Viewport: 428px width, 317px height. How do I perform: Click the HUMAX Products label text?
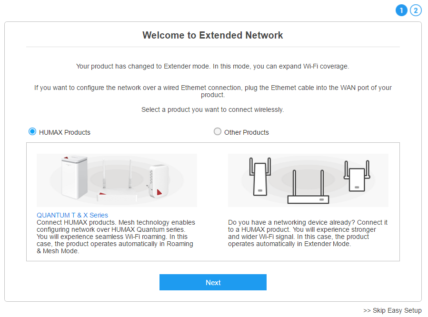[65, 132]
